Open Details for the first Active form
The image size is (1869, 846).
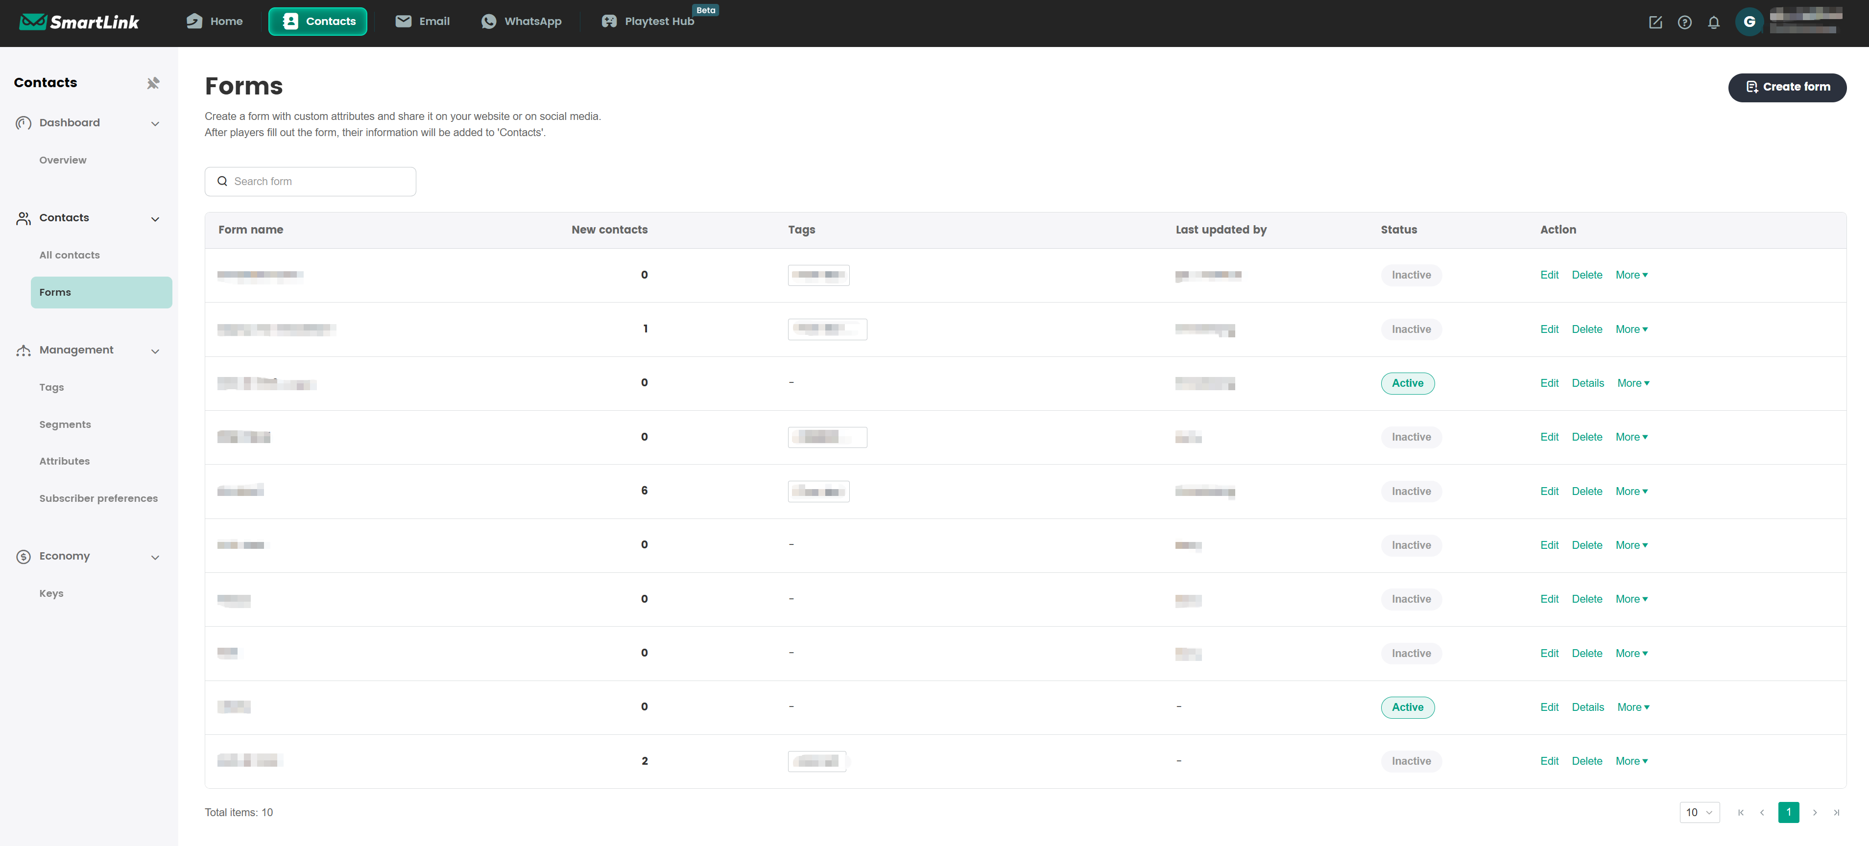pos(1587,383)
